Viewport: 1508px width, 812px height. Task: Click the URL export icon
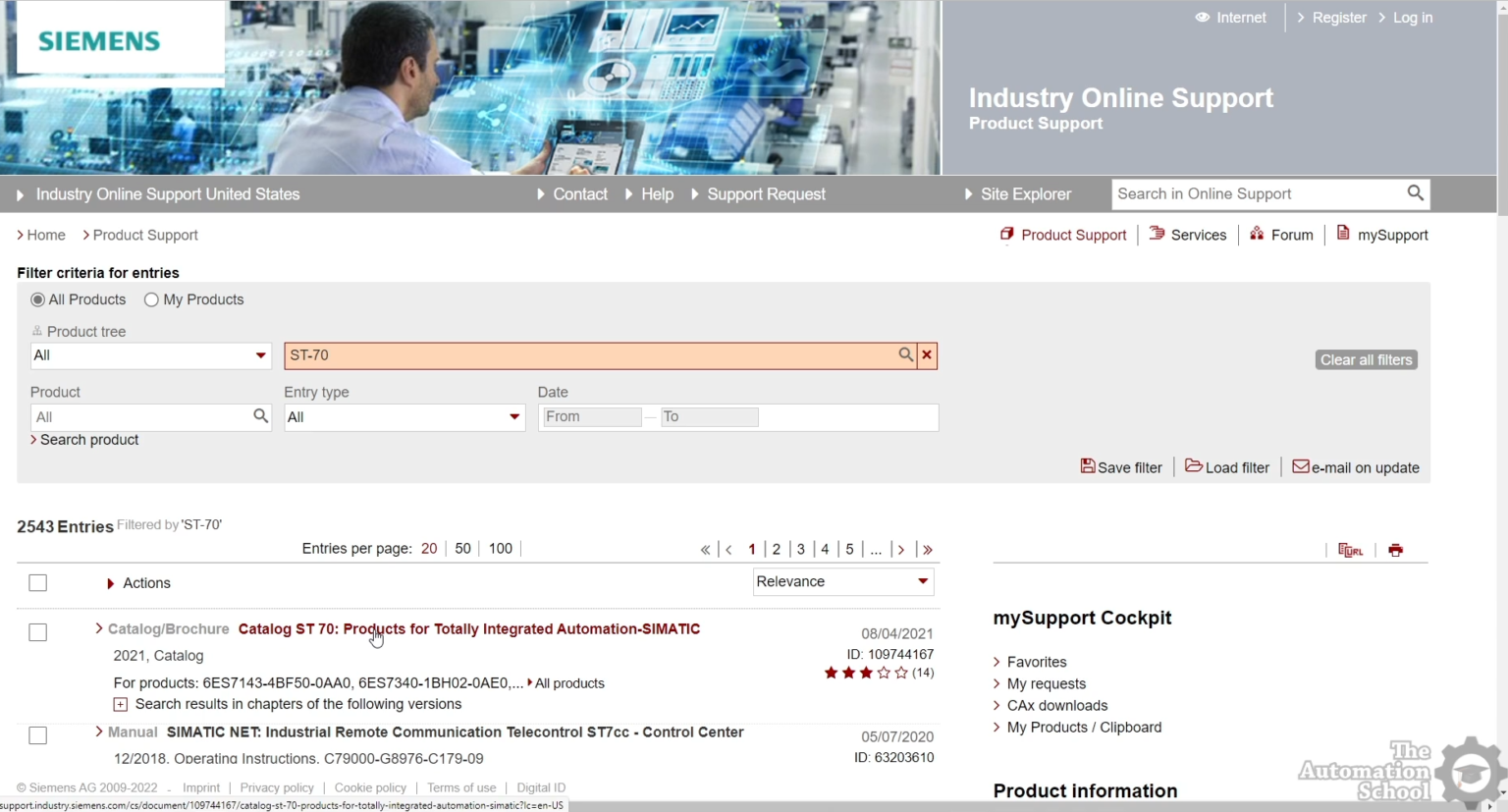coord(1350,550)
